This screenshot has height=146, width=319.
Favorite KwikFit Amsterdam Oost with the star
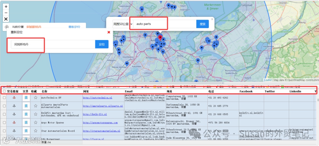pos(36,114)
